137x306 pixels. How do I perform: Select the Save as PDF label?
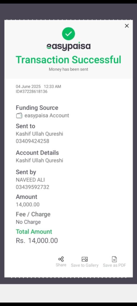pos(114,265)
